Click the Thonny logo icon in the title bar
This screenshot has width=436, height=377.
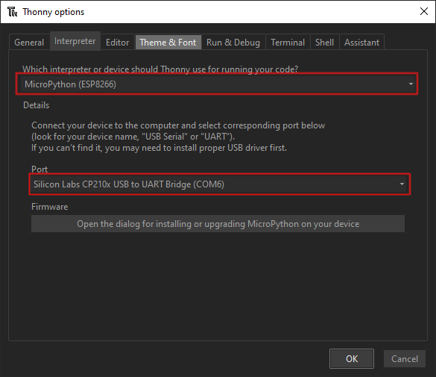12,12
